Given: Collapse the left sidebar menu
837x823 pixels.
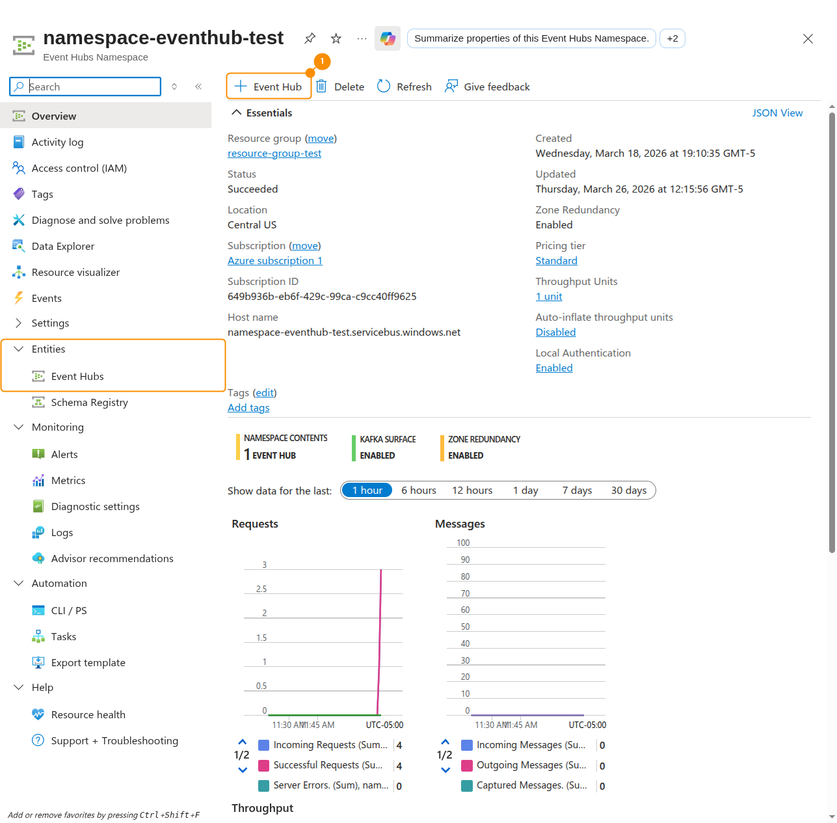Looking at the screenshot, I should tap(198, 87).
